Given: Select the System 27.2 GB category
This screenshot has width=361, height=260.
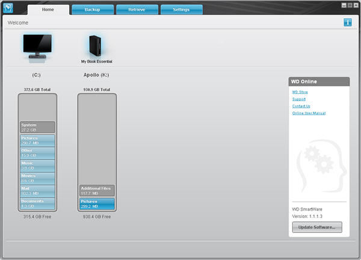Looking at the screenshot, I should pyautogui.click(x=37, y=128).
